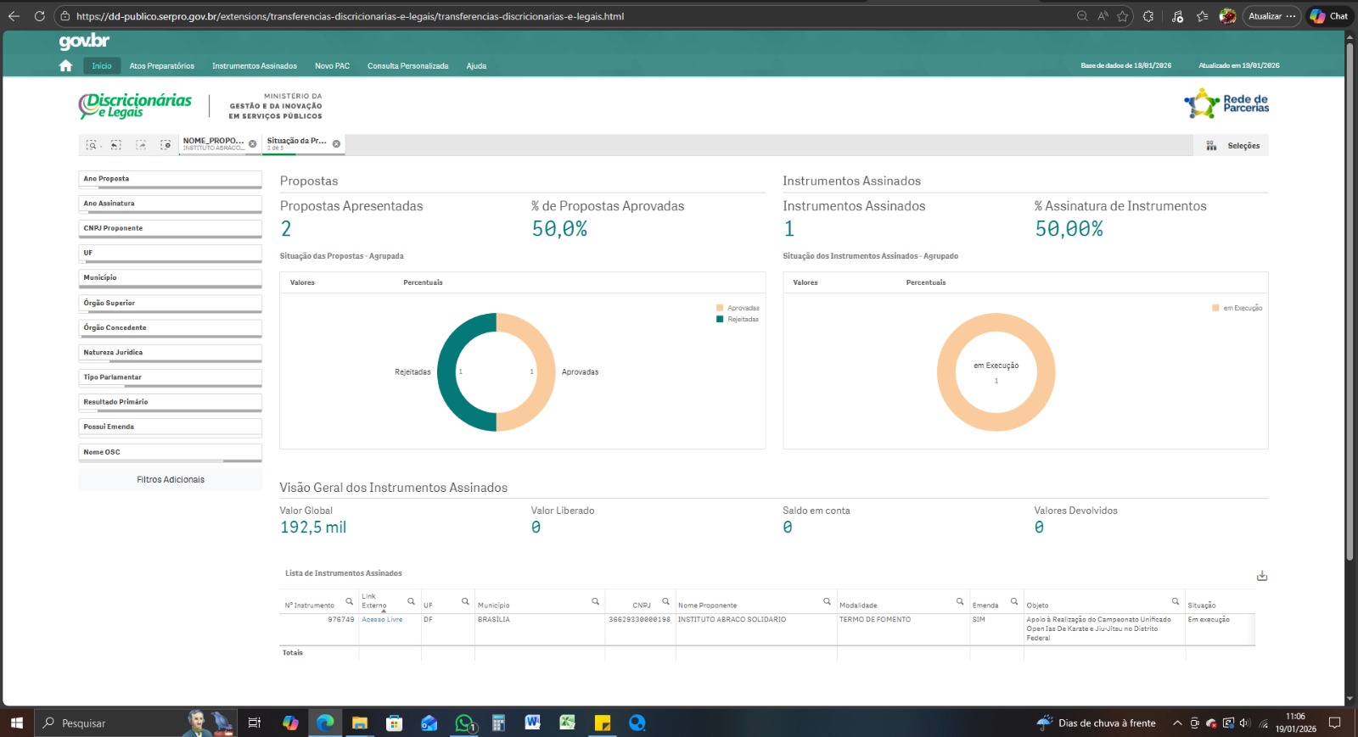Image resolution: width=1358 pixels, height=737 pixels.
Task: Search within the Nº Instrumento column
Action: coord(349,601)
